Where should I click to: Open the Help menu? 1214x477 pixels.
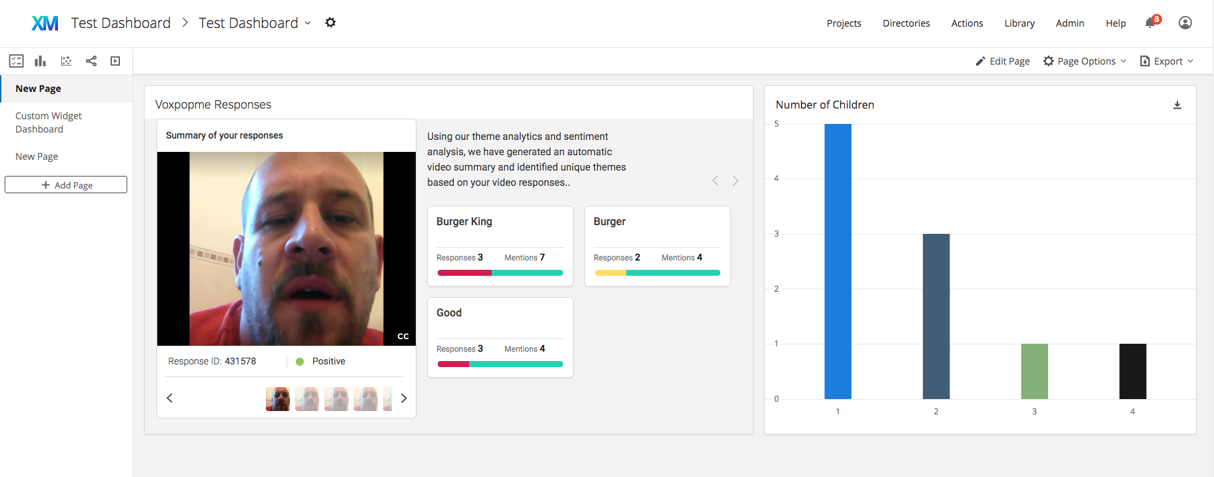(x=1115, y=23)
